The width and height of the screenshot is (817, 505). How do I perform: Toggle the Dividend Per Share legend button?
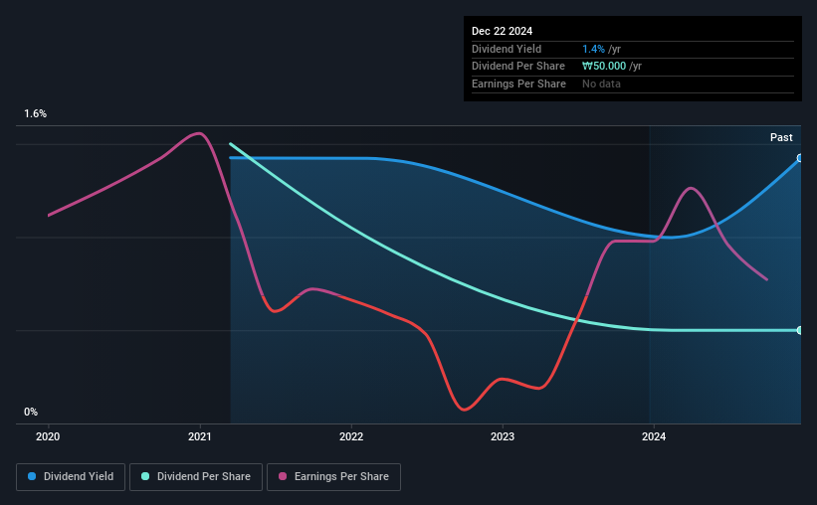196,477
